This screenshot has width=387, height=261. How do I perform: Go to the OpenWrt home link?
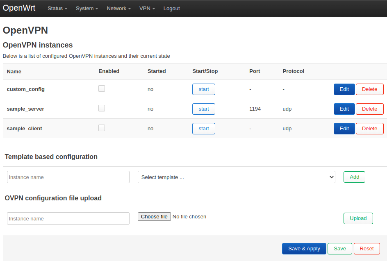(x=19, y=8)
